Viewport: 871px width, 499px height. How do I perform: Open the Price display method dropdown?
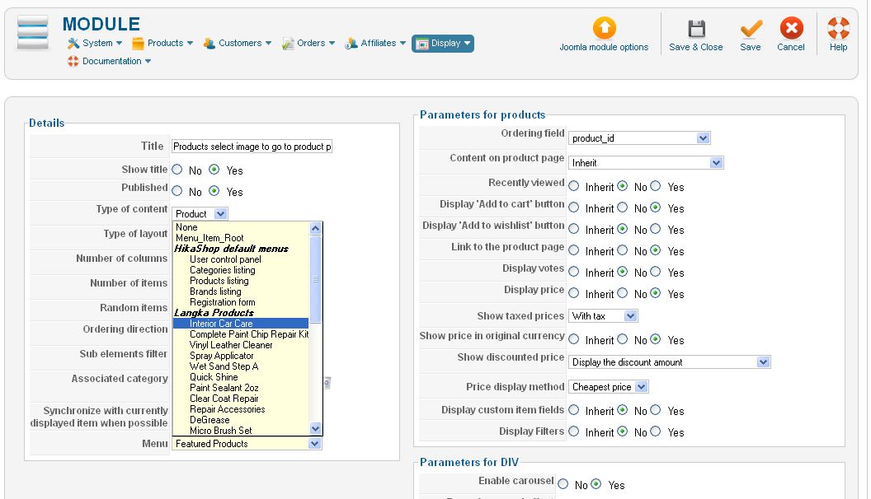pos(608,387)
